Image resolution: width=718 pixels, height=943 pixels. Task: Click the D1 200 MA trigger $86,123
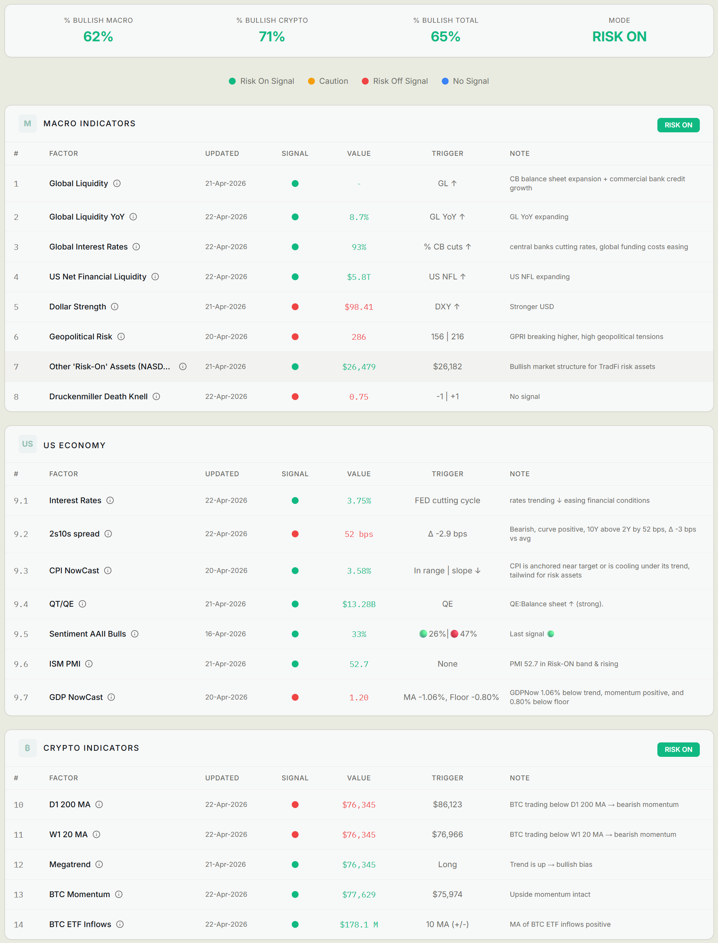click(447, 805)
